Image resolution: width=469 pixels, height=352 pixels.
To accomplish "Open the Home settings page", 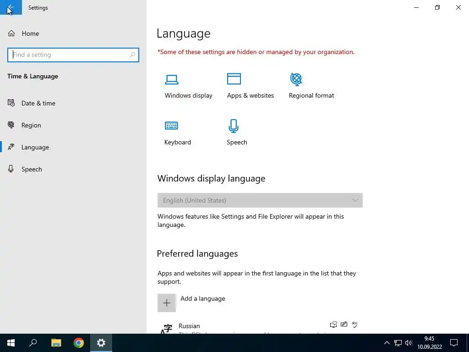I will coord(30,33).
